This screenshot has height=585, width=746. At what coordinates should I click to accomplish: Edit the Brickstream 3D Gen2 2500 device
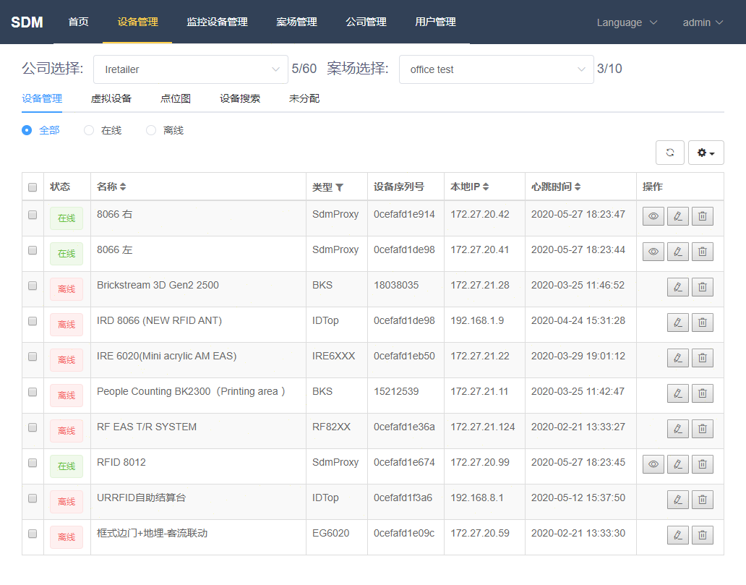pyautogui.click(x=677, y=287)
